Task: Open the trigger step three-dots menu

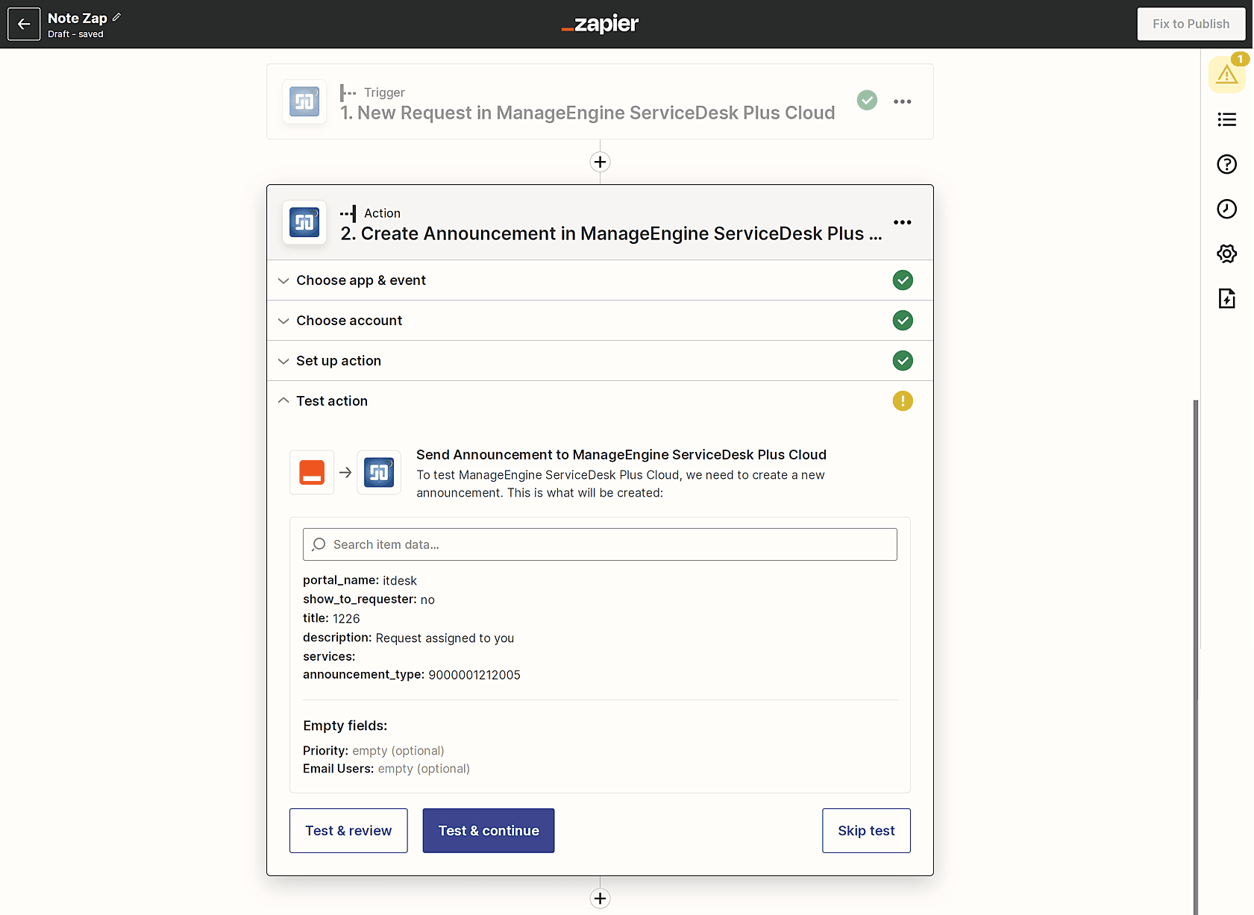Action: click(x=902, y=101)
